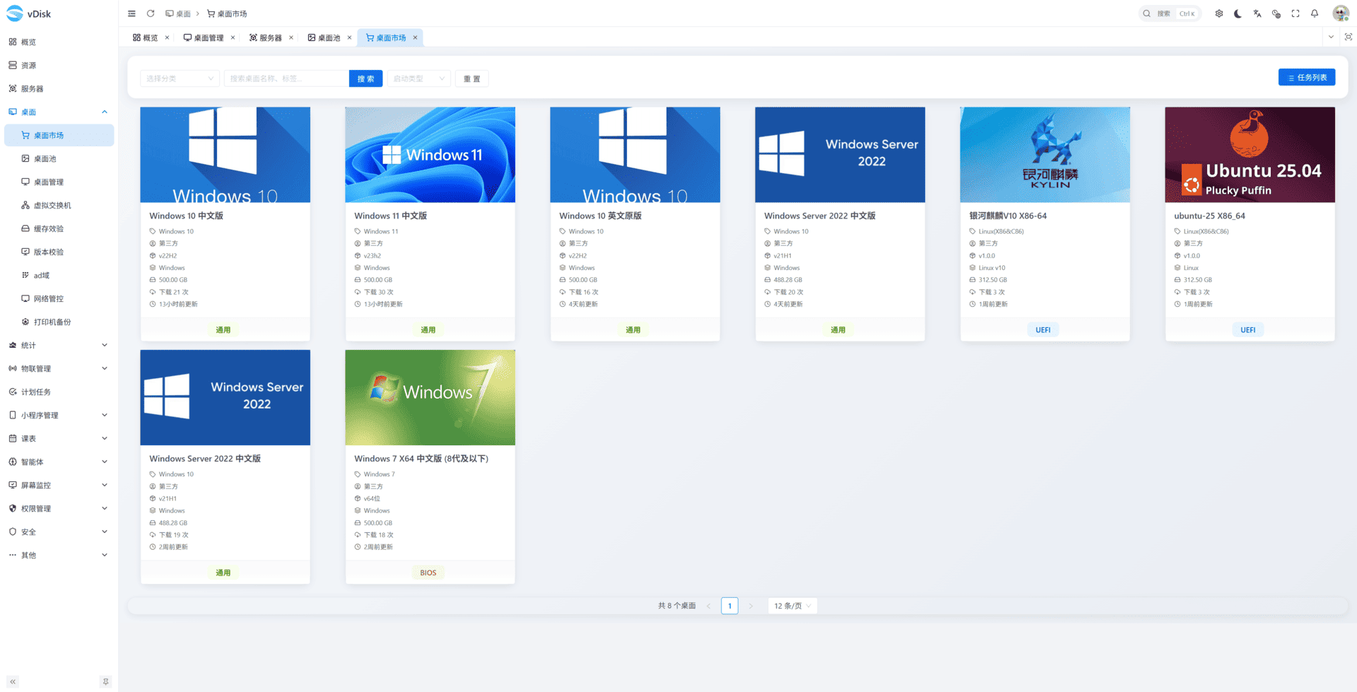The height and width of the screenshot is (692, 1357).
Task: Click the global search box
Action: pyautogui.click(x=1170, y=13)
